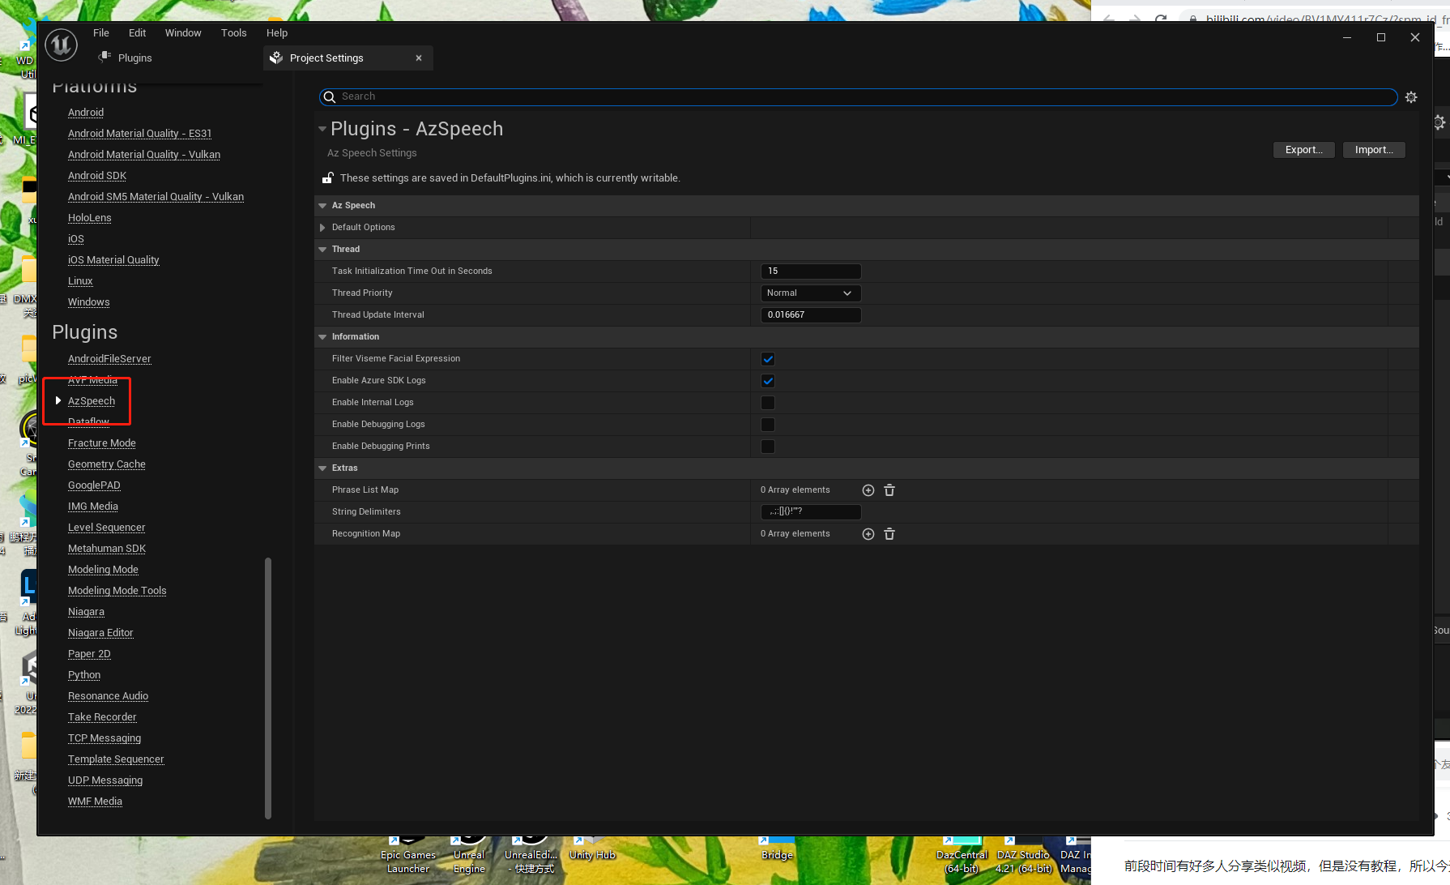Open Geometry Cache settings
Image resolution: width=1450 pixels, height=885 pixels.
pos(107,464)
